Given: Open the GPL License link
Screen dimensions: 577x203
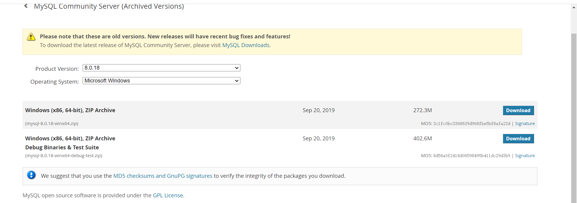Looking at the screenshot, I should (168, 196).
